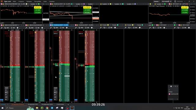Choose volume 50 in BROCCOLIF3BUSDT USDT list

click(6, 95)
